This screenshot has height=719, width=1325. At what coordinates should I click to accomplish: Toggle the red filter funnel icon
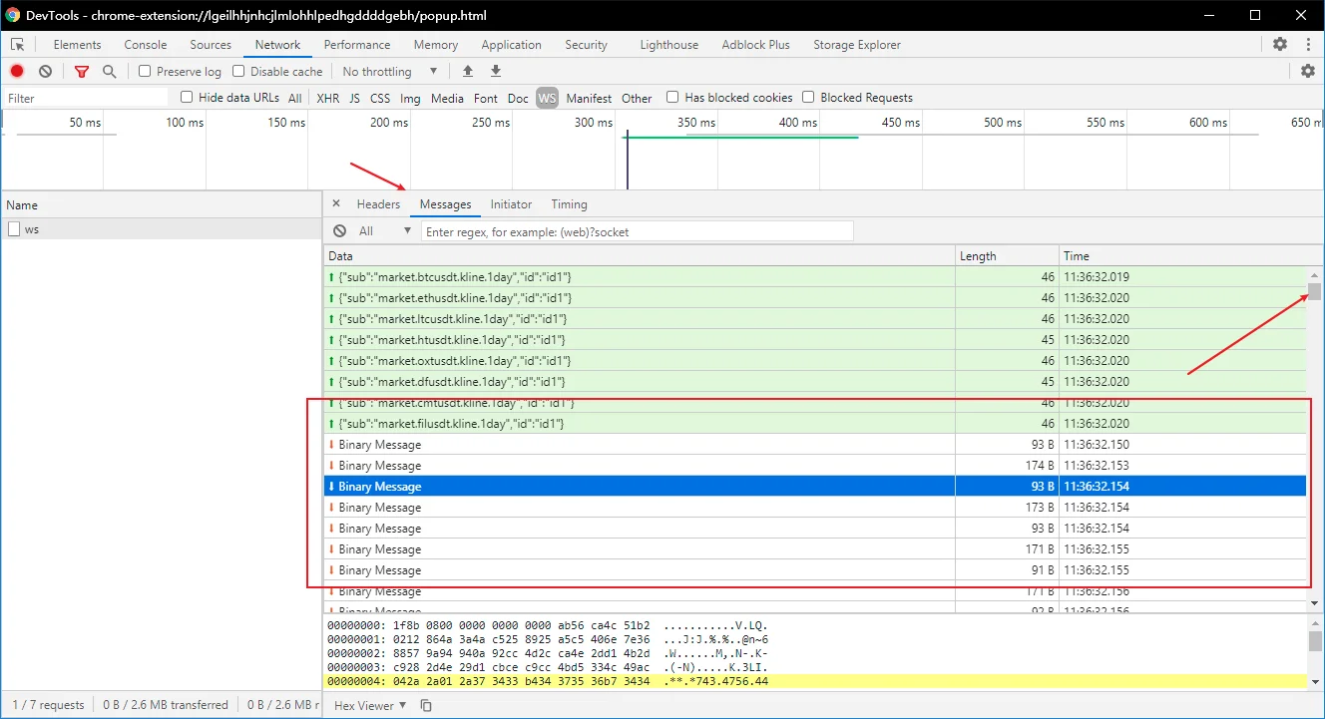coord(82,72)
